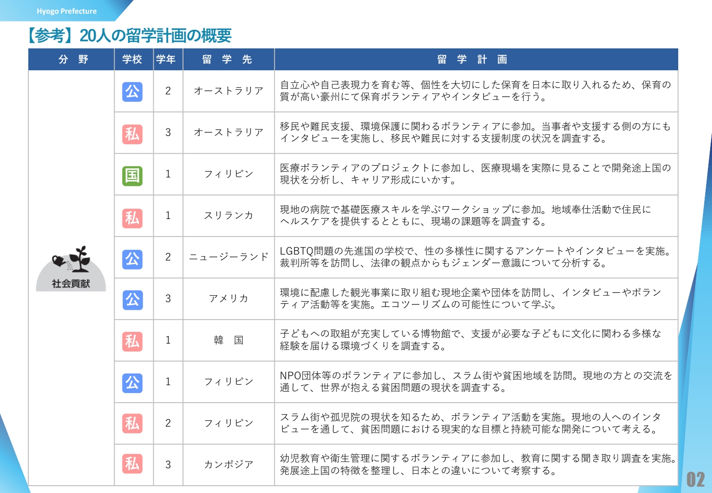
Task: Click the 公 badge in the NPO団体 row
Action: [132, 383]
